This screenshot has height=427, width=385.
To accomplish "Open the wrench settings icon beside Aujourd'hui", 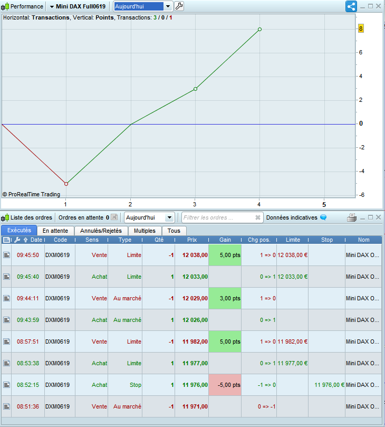I will 179,6.
